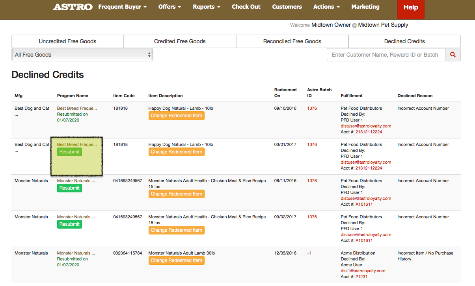475x286 pixels.
Task: Click dist1@astroloyalty.com email link
Action: [363, 271]
